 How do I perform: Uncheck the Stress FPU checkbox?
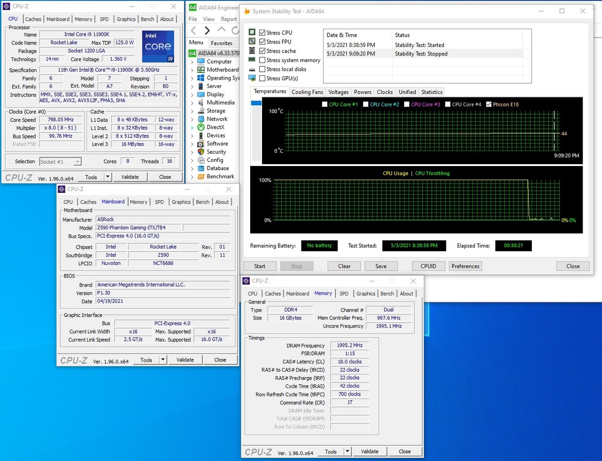(x=262, y=42)
